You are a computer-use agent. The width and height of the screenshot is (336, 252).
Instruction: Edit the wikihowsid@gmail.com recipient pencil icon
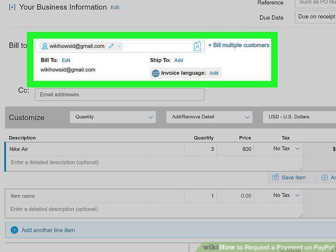tap(111, 46)
